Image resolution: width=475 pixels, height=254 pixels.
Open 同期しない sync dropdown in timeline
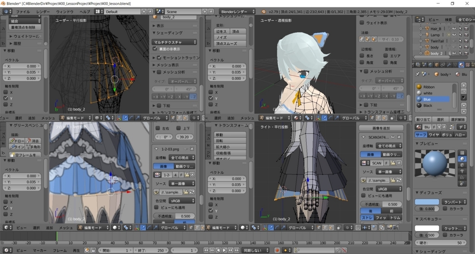coord(256,250)
